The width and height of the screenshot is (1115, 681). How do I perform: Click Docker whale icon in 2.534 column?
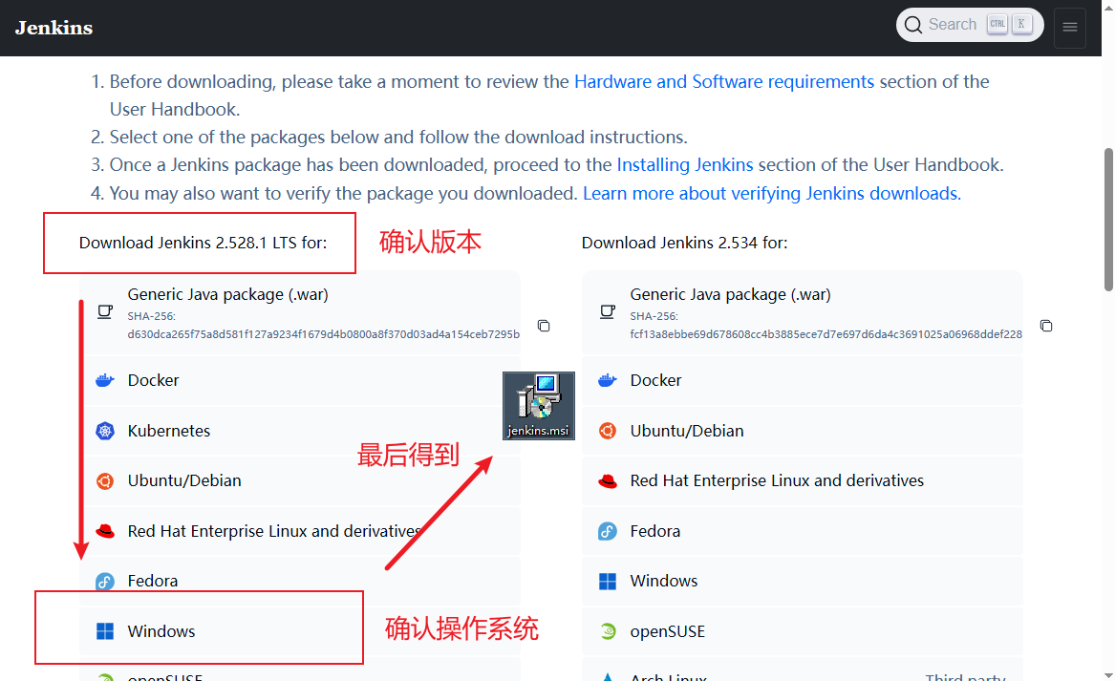click(x=608, y=380)
